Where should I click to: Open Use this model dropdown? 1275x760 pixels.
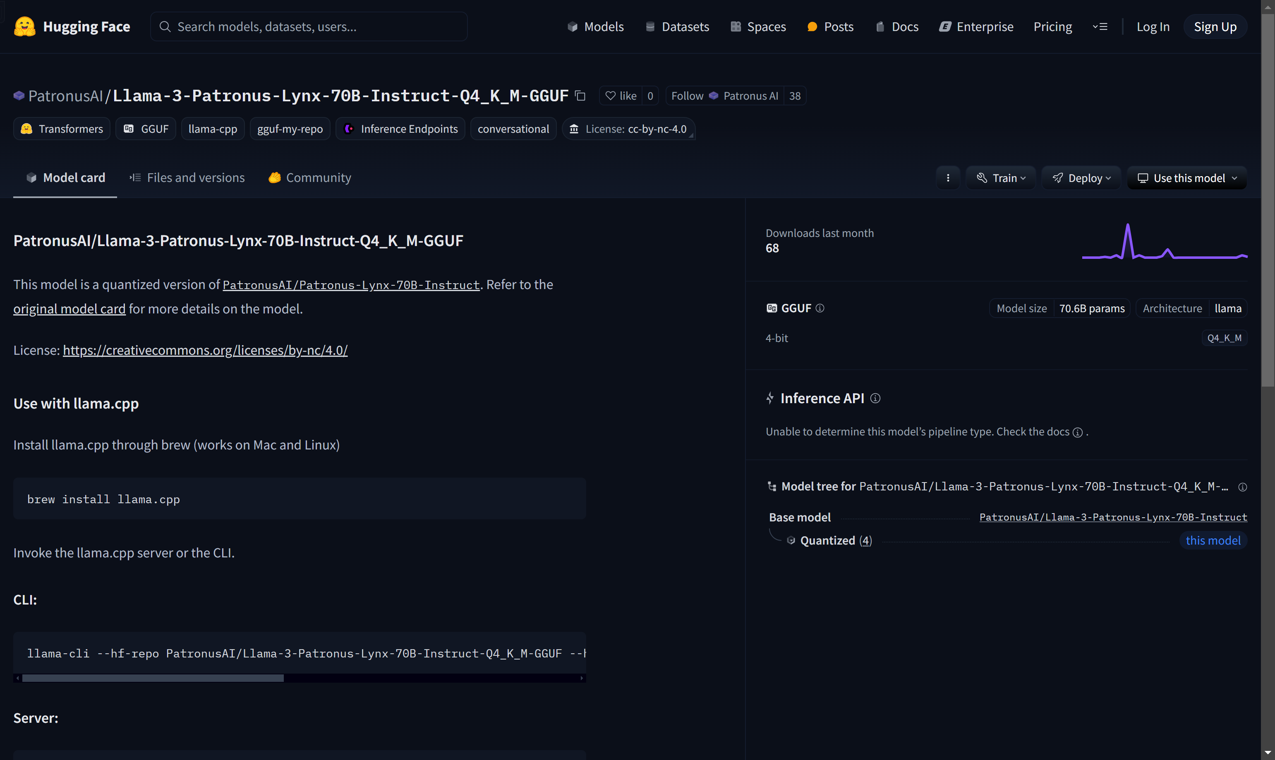pyautogui.click(x=1187, y=178)
